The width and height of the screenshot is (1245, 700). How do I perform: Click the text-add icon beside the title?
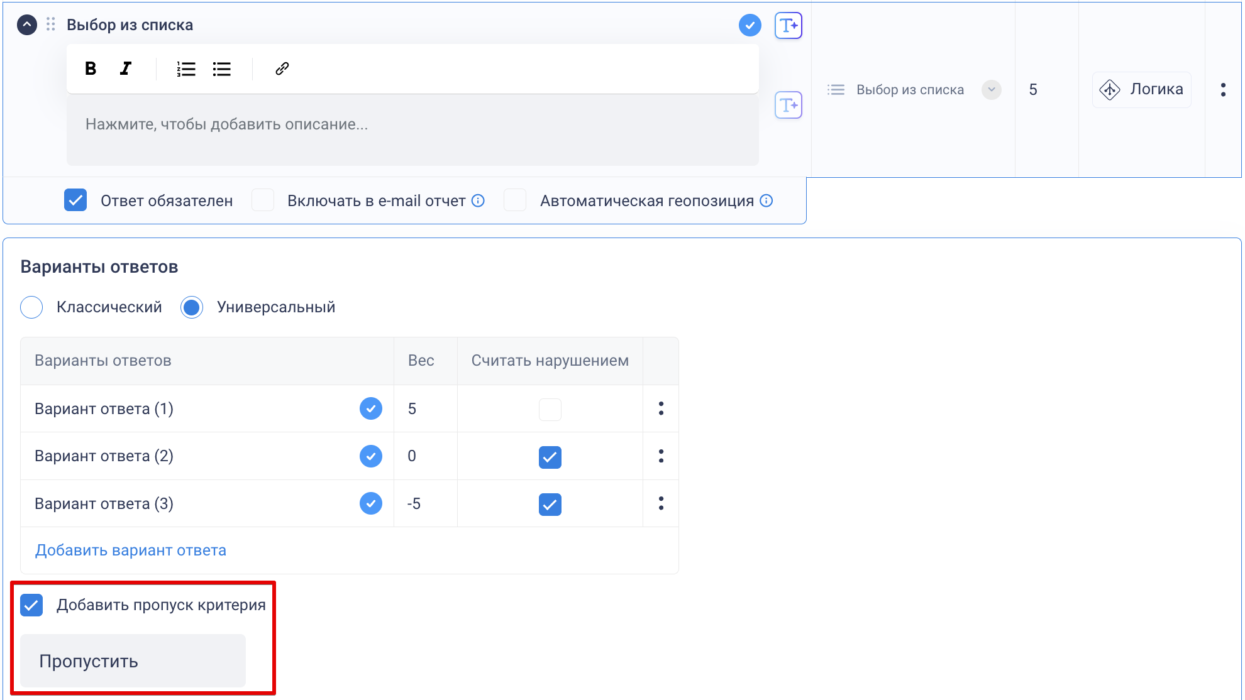pyautogui.click(x=788, y=26)
